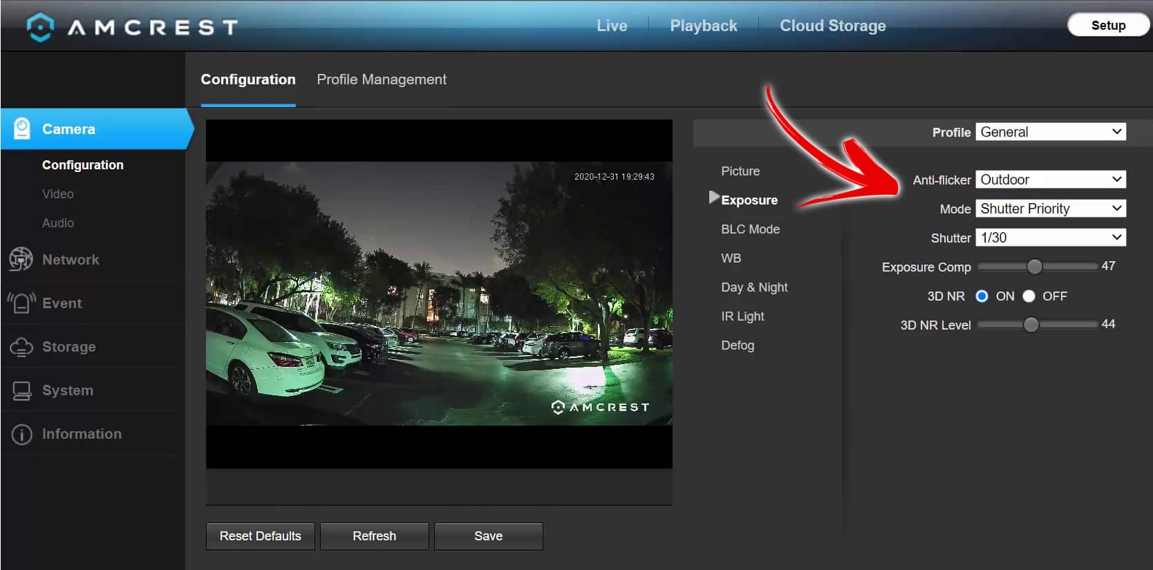Turn 3D NR off
The image size is (1153, 570).
[1029, 296]
